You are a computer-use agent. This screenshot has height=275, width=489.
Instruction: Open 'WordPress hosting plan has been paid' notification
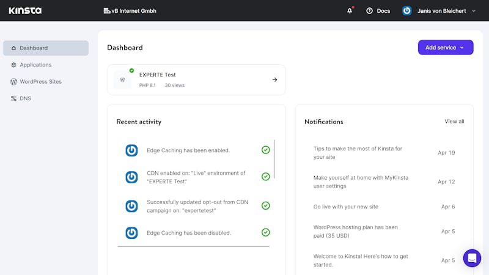coord(356,232)
